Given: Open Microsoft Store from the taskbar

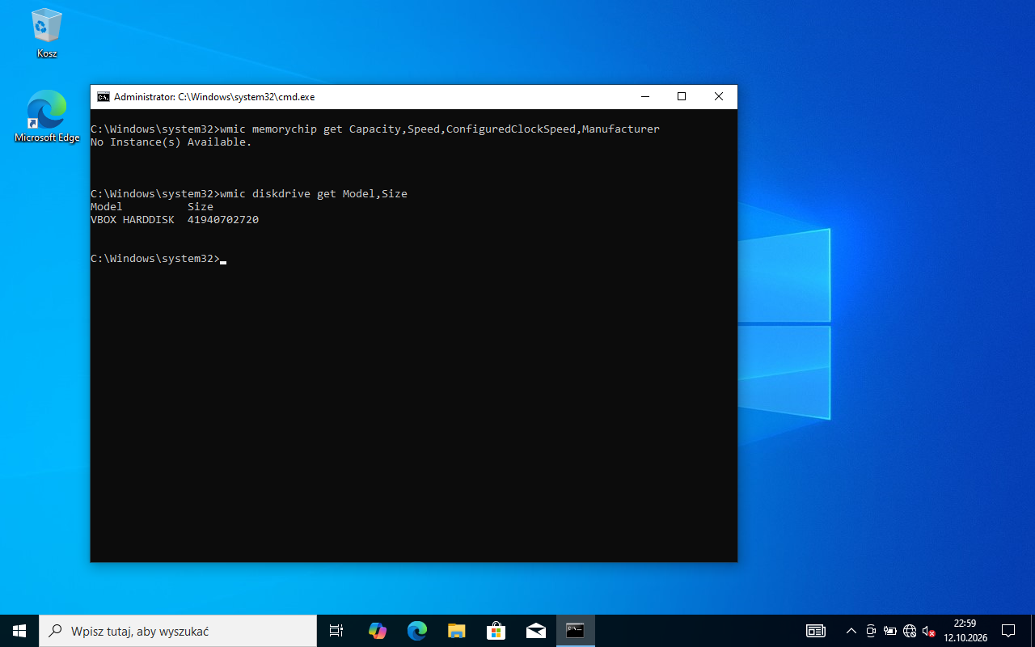Looking at the screenshot, I should coord(496,631).
